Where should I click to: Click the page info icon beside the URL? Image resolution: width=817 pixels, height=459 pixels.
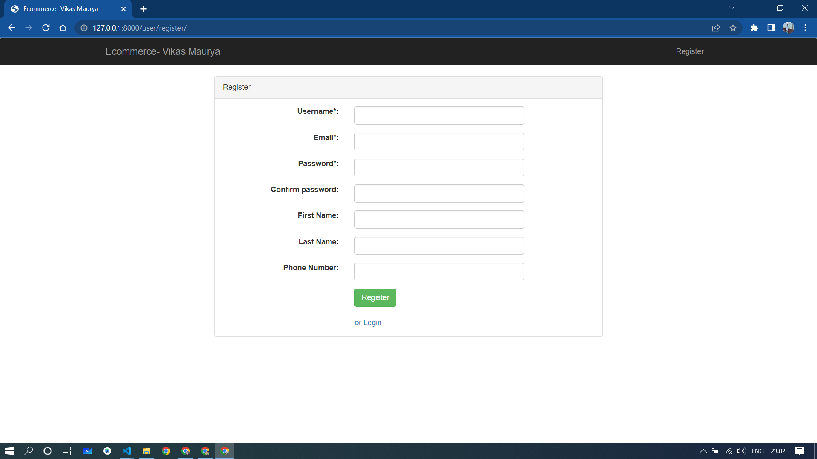coord(84,28)
